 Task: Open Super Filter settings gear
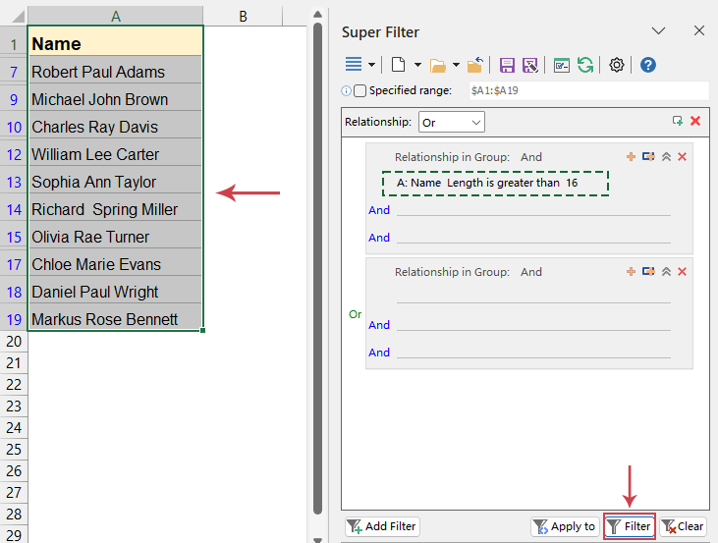pyautogui.click(x=616, y=65)
